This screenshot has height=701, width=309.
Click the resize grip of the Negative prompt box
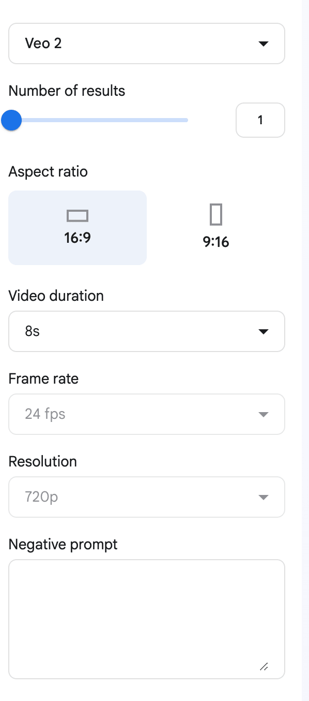[x=264, y=666]
